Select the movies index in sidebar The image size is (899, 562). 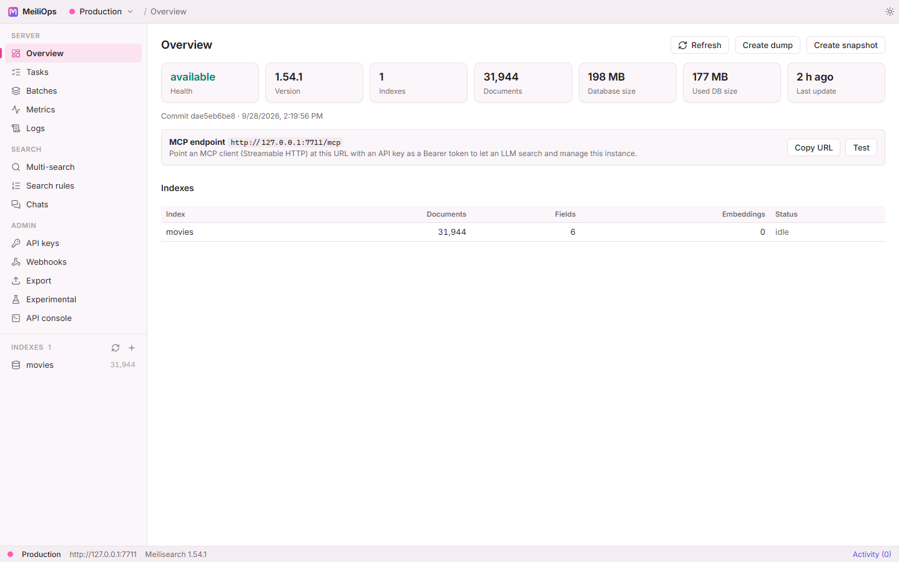click(x=73, y=365)
